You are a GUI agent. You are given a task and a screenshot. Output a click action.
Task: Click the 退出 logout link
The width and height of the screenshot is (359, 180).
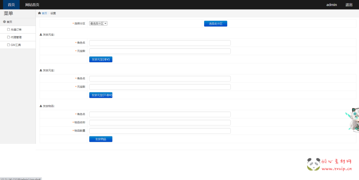tap(349, 5)
